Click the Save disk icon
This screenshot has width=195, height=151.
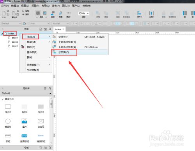tap(8, 11)
